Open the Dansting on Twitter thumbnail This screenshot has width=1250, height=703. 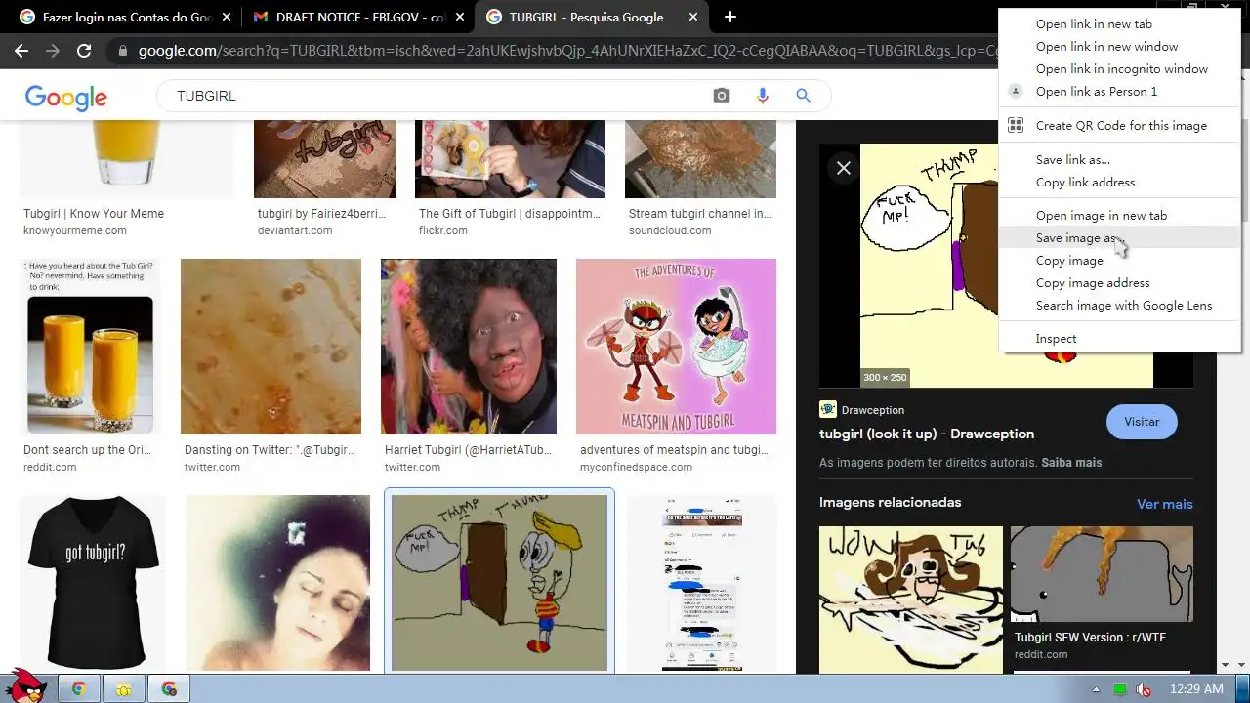pos(271,347)
